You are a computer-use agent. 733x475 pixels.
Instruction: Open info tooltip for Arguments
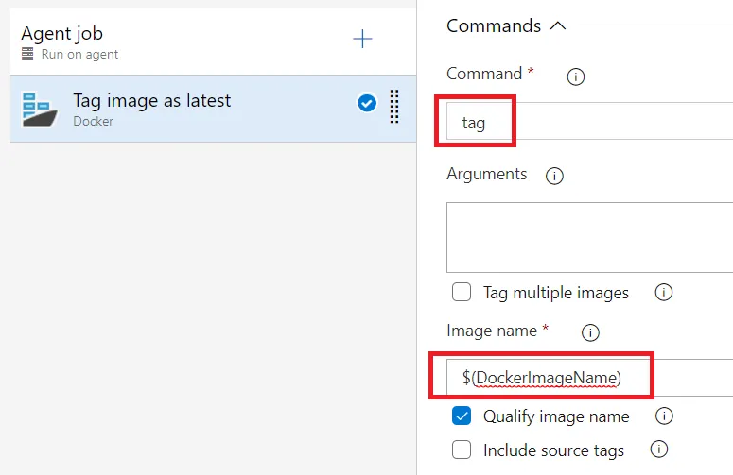(555, 176)
